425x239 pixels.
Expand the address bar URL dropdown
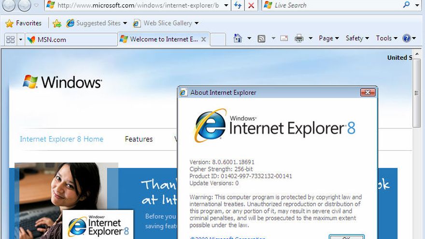pos(226,5)
